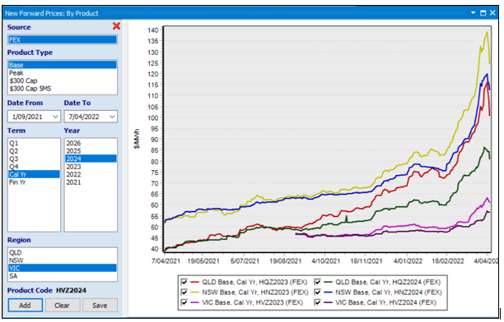This screenshot has height=322, width=504.
Task: Select Q2 in the Term list
Action: [34, 151]
